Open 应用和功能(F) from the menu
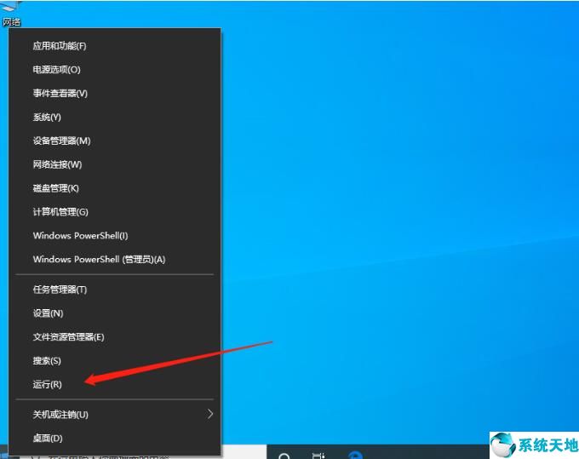Screen dimensions: 579x459 [114, 46]
